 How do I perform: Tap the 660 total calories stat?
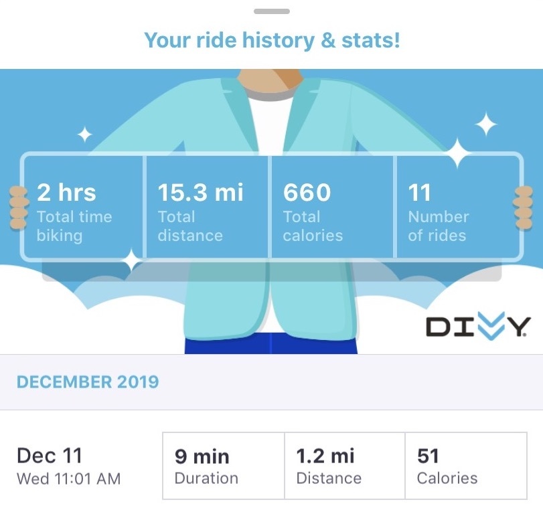333,206
